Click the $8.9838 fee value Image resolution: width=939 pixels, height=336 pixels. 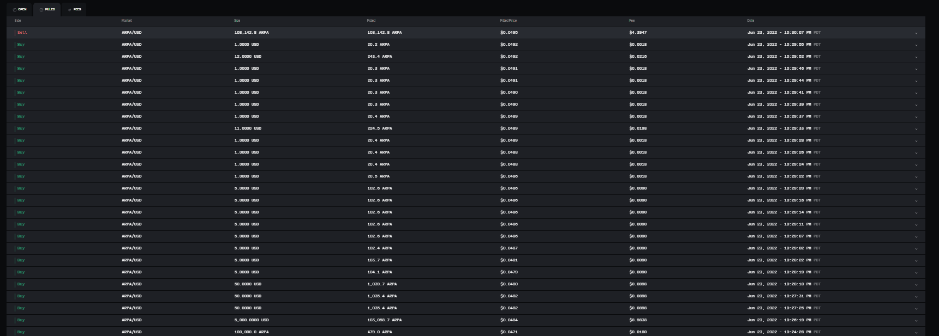pos(638,320)
